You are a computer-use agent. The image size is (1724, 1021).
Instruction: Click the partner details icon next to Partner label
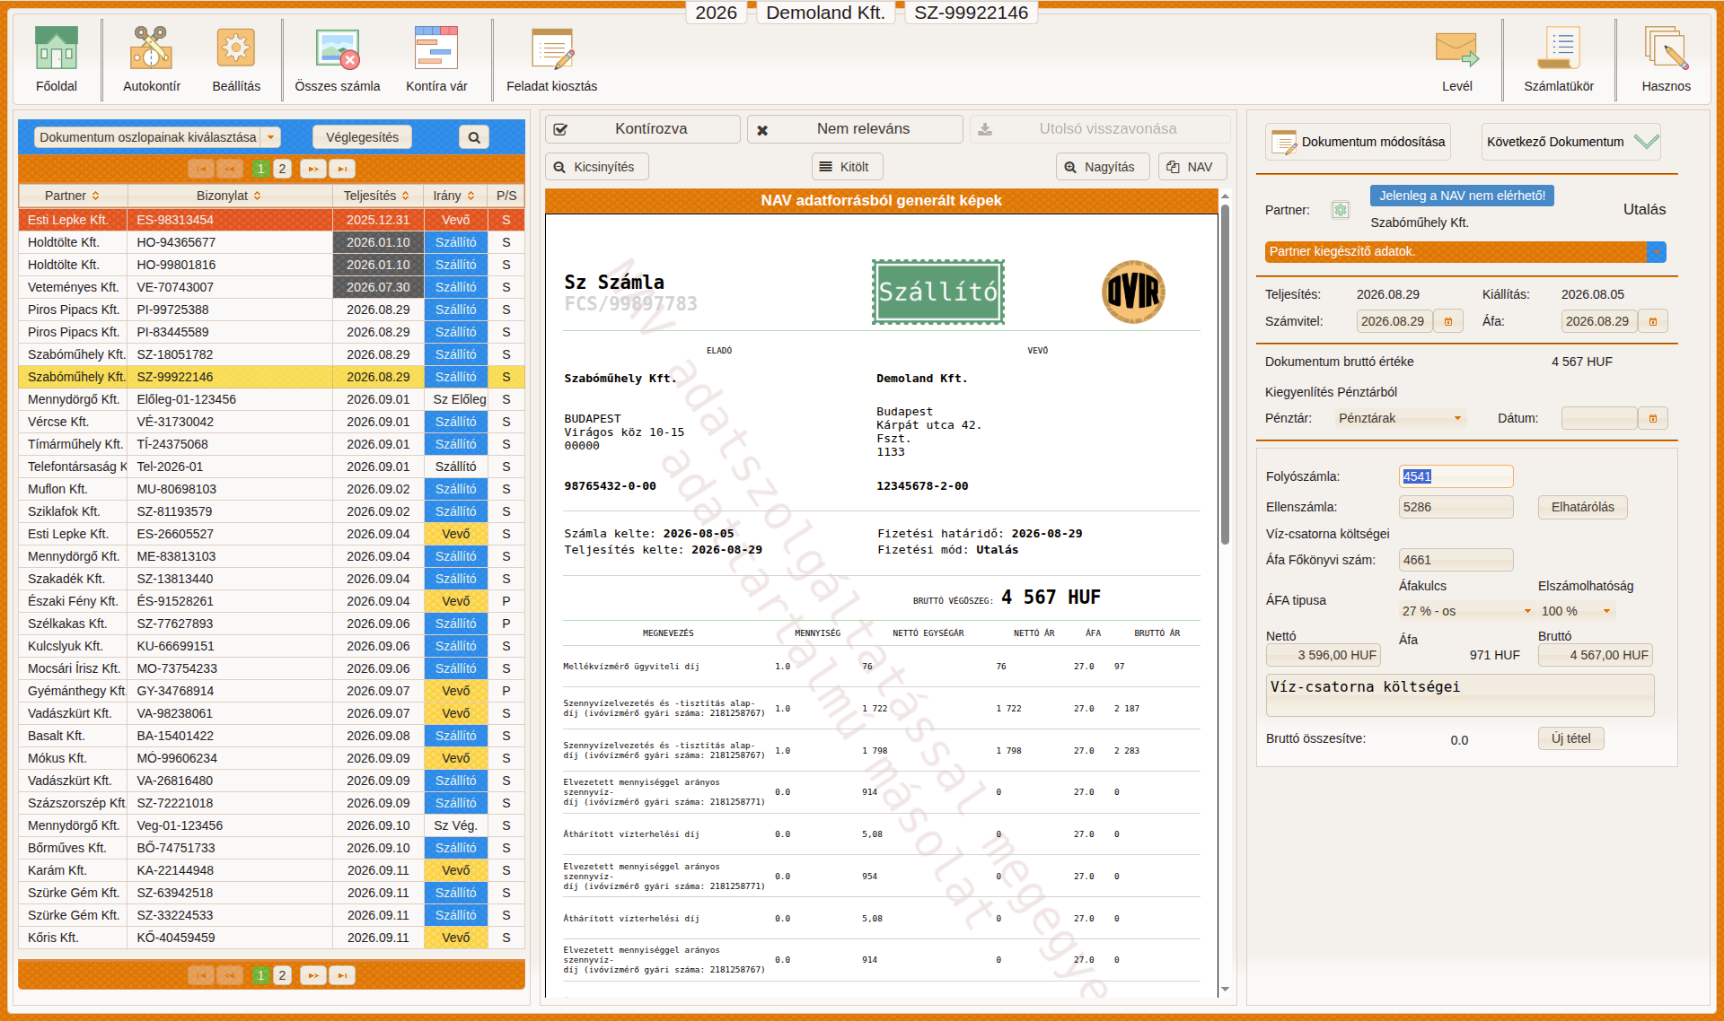pyautogui.click(x=1341, y=210)
